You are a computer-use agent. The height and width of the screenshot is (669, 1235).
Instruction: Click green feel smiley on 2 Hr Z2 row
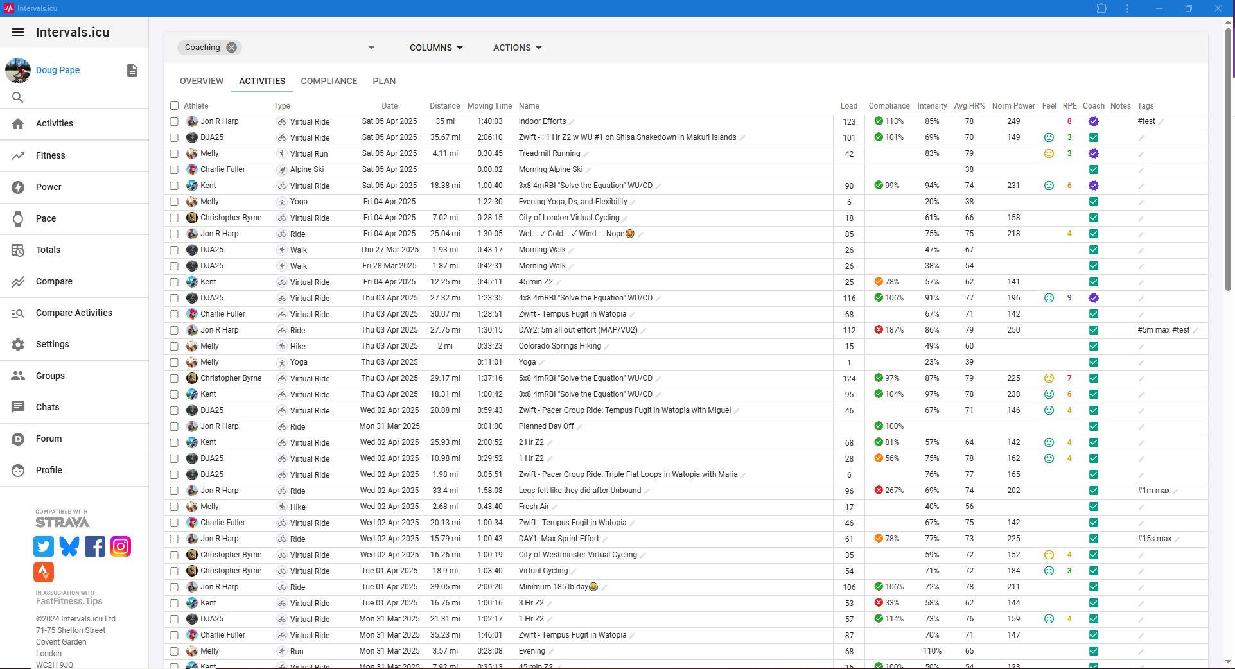pyautogui.click(x=1049, y=442)
